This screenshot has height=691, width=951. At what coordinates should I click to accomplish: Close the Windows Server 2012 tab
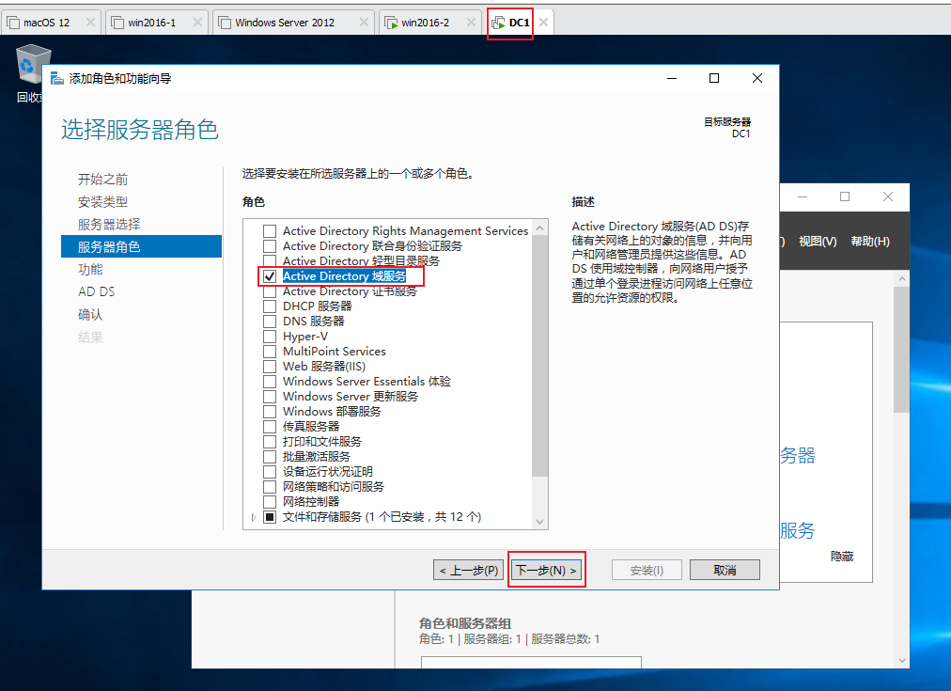click(364, 23)
